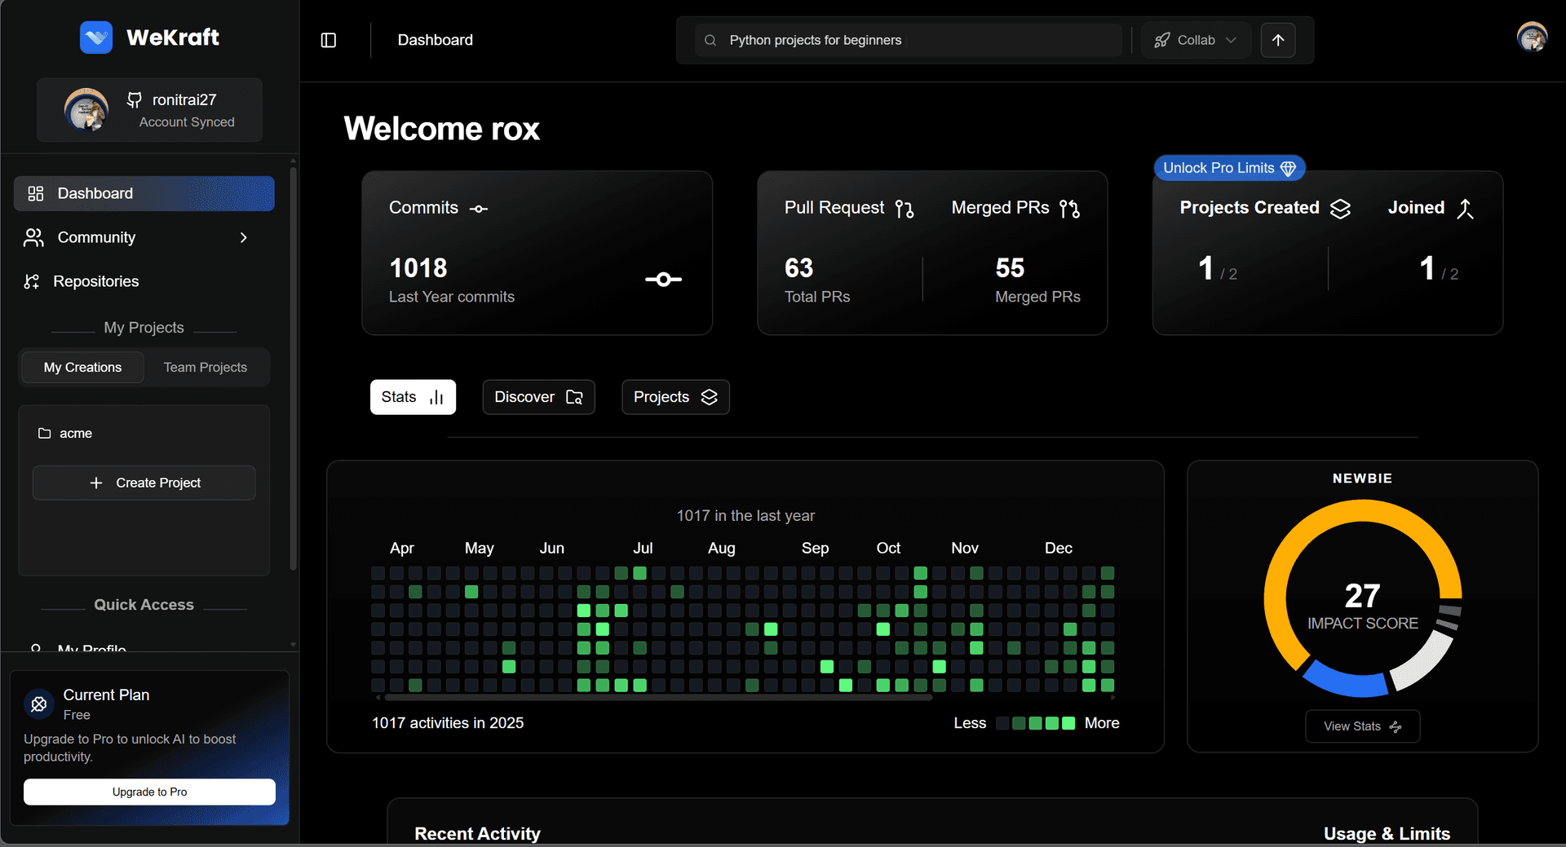Switch to My Creations tab
Image resolution: width=1566 pixels, height=847 pixels.
click(x=82, y=368)
